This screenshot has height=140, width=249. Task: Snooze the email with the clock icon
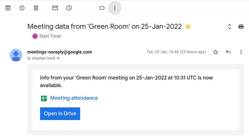[x=69, y=8]
